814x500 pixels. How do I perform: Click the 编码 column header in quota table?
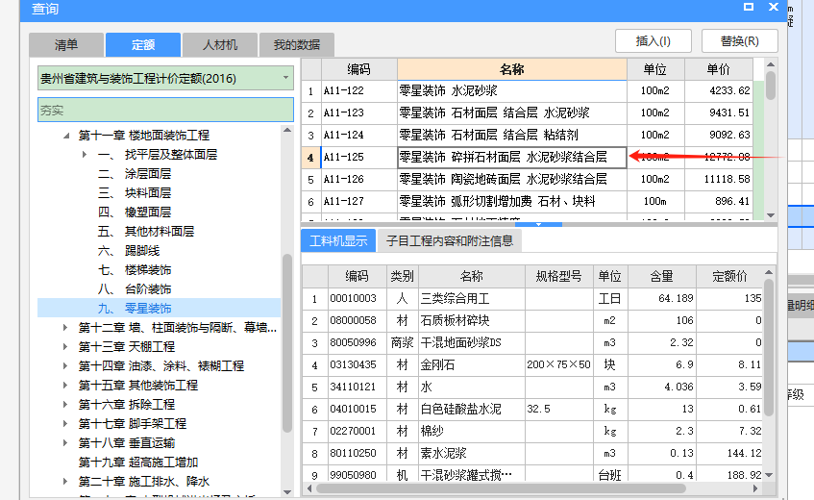click(358, 69)
